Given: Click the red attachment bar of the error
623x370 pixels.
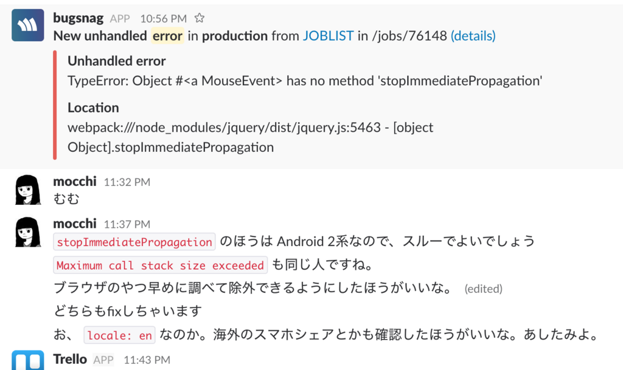Looking at the screenshot, I should click(55, 105).
